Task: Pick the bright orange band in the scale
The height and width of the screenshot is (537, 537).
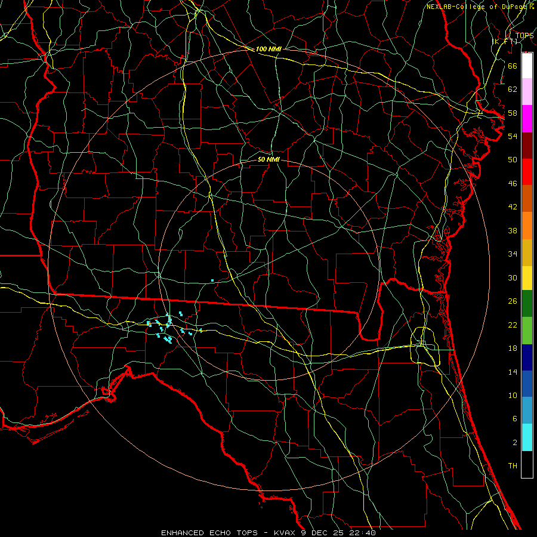Action: coord(527,226)
